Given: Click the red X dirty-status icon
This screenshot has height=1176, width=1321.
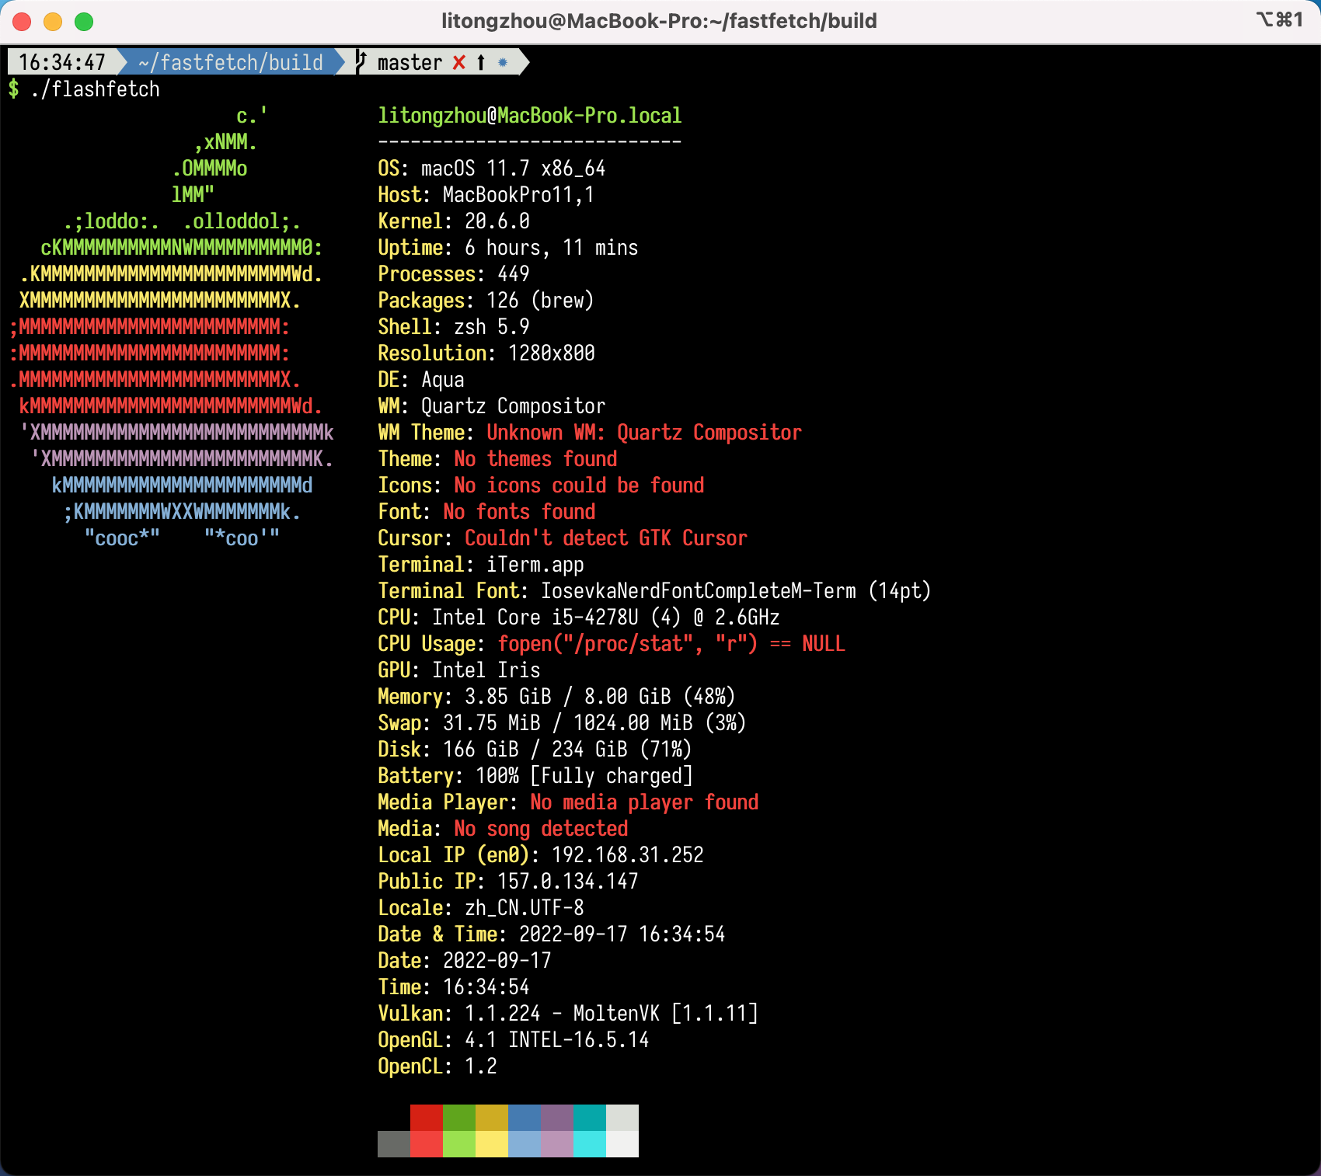Looking at the screenshot, I should (459, 62).
